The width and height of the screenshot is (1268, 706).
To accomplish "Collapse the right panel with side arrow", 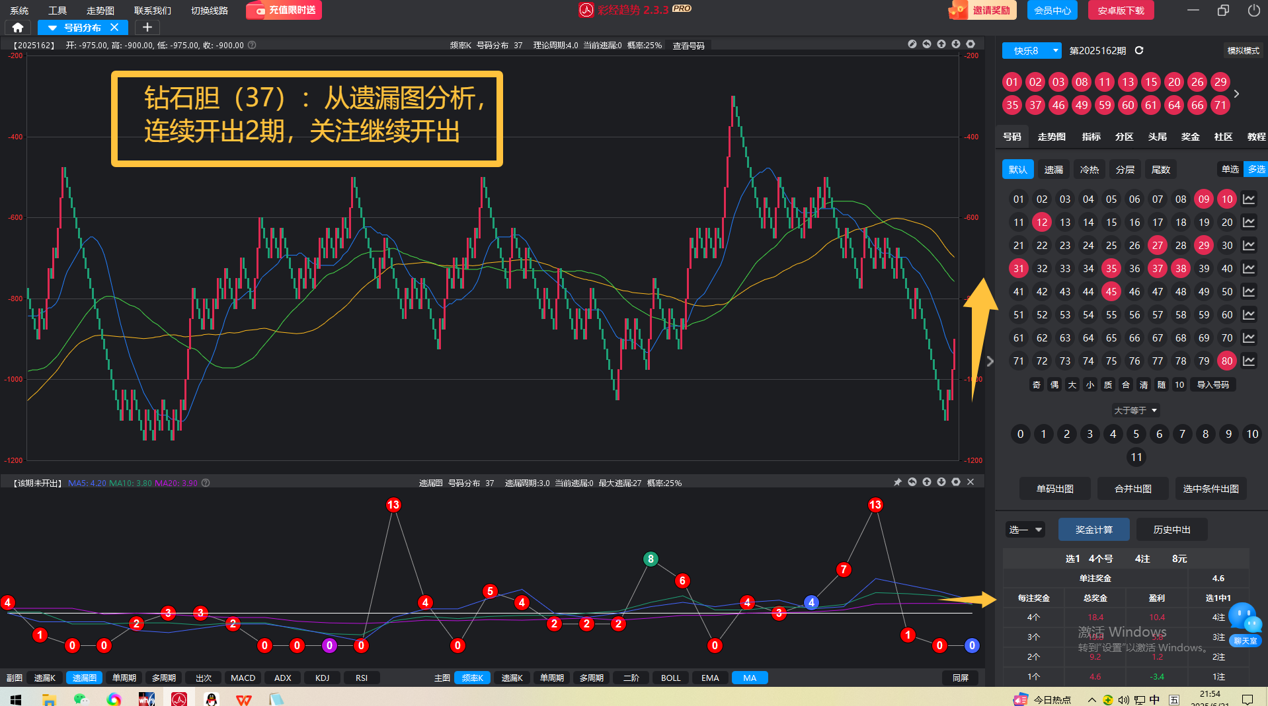I will tap(990, 361).
